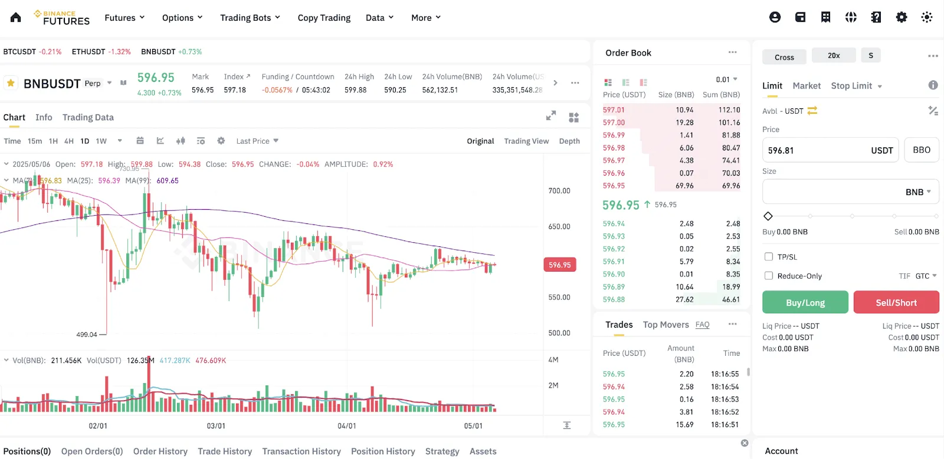This screenshot has width=944, height=459.
Task: Open the calculator icon in order panel
Action: tap(933, 110)
